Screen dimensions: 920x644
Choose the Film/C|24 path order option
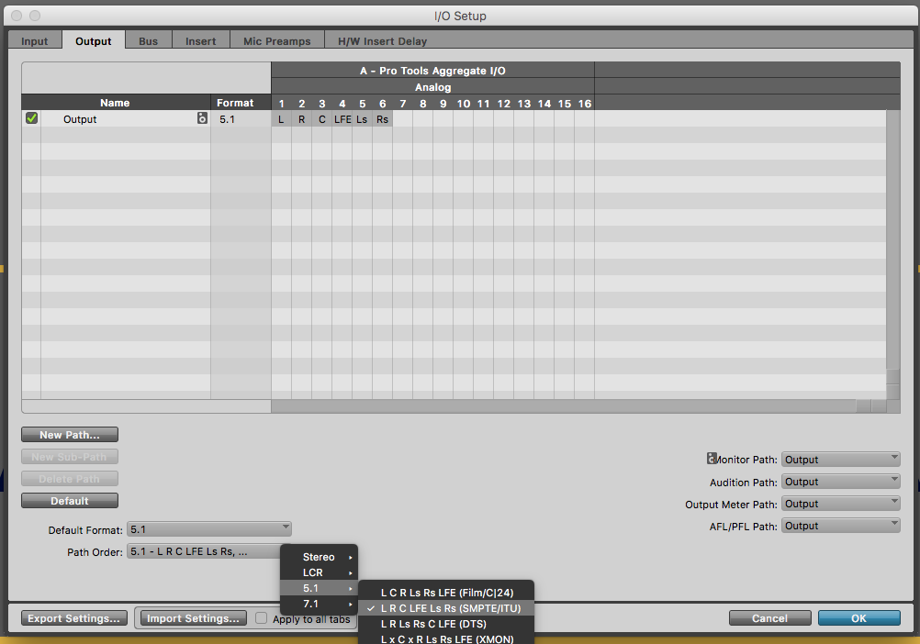pyautogui.click(x=445, y=593)
